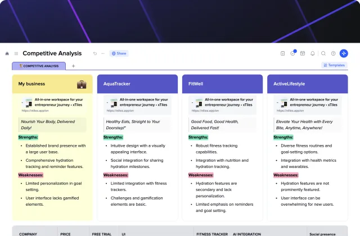
Task: Open xTiles link preview in ActiveLifestyle
Action: coord(308,105)
